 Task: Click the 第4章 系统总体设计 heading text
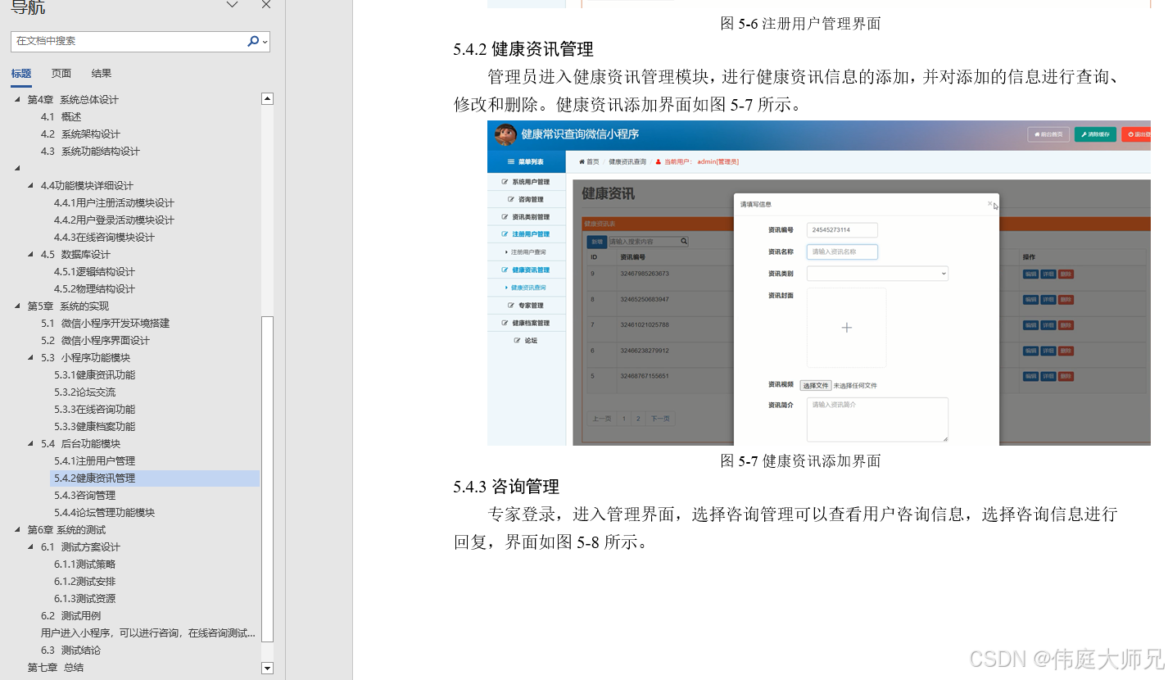73,100
